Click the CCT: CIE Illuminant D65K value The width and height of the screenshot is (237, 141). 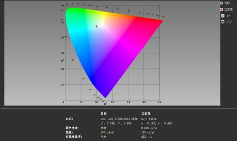[x=119, y=119]
